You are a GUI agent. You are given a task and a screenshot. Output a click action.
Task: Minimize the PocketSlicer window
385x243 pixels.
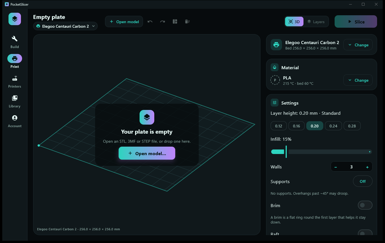click(x=350, y=4)
